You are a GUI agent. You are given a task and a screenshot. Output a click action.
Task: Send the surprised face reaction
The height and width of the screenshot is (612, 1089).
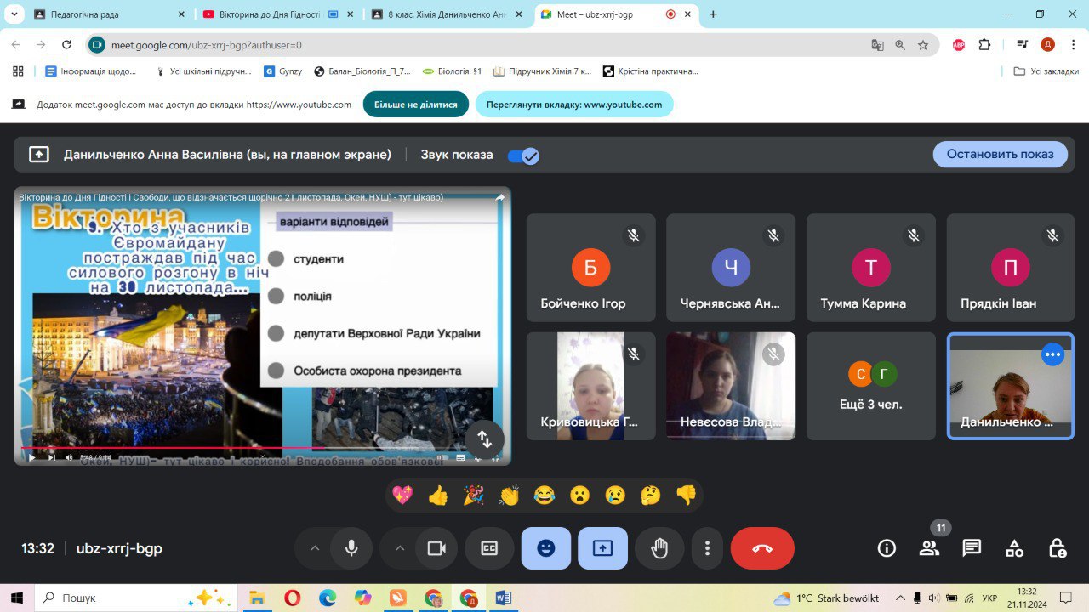tap(580, 495)
